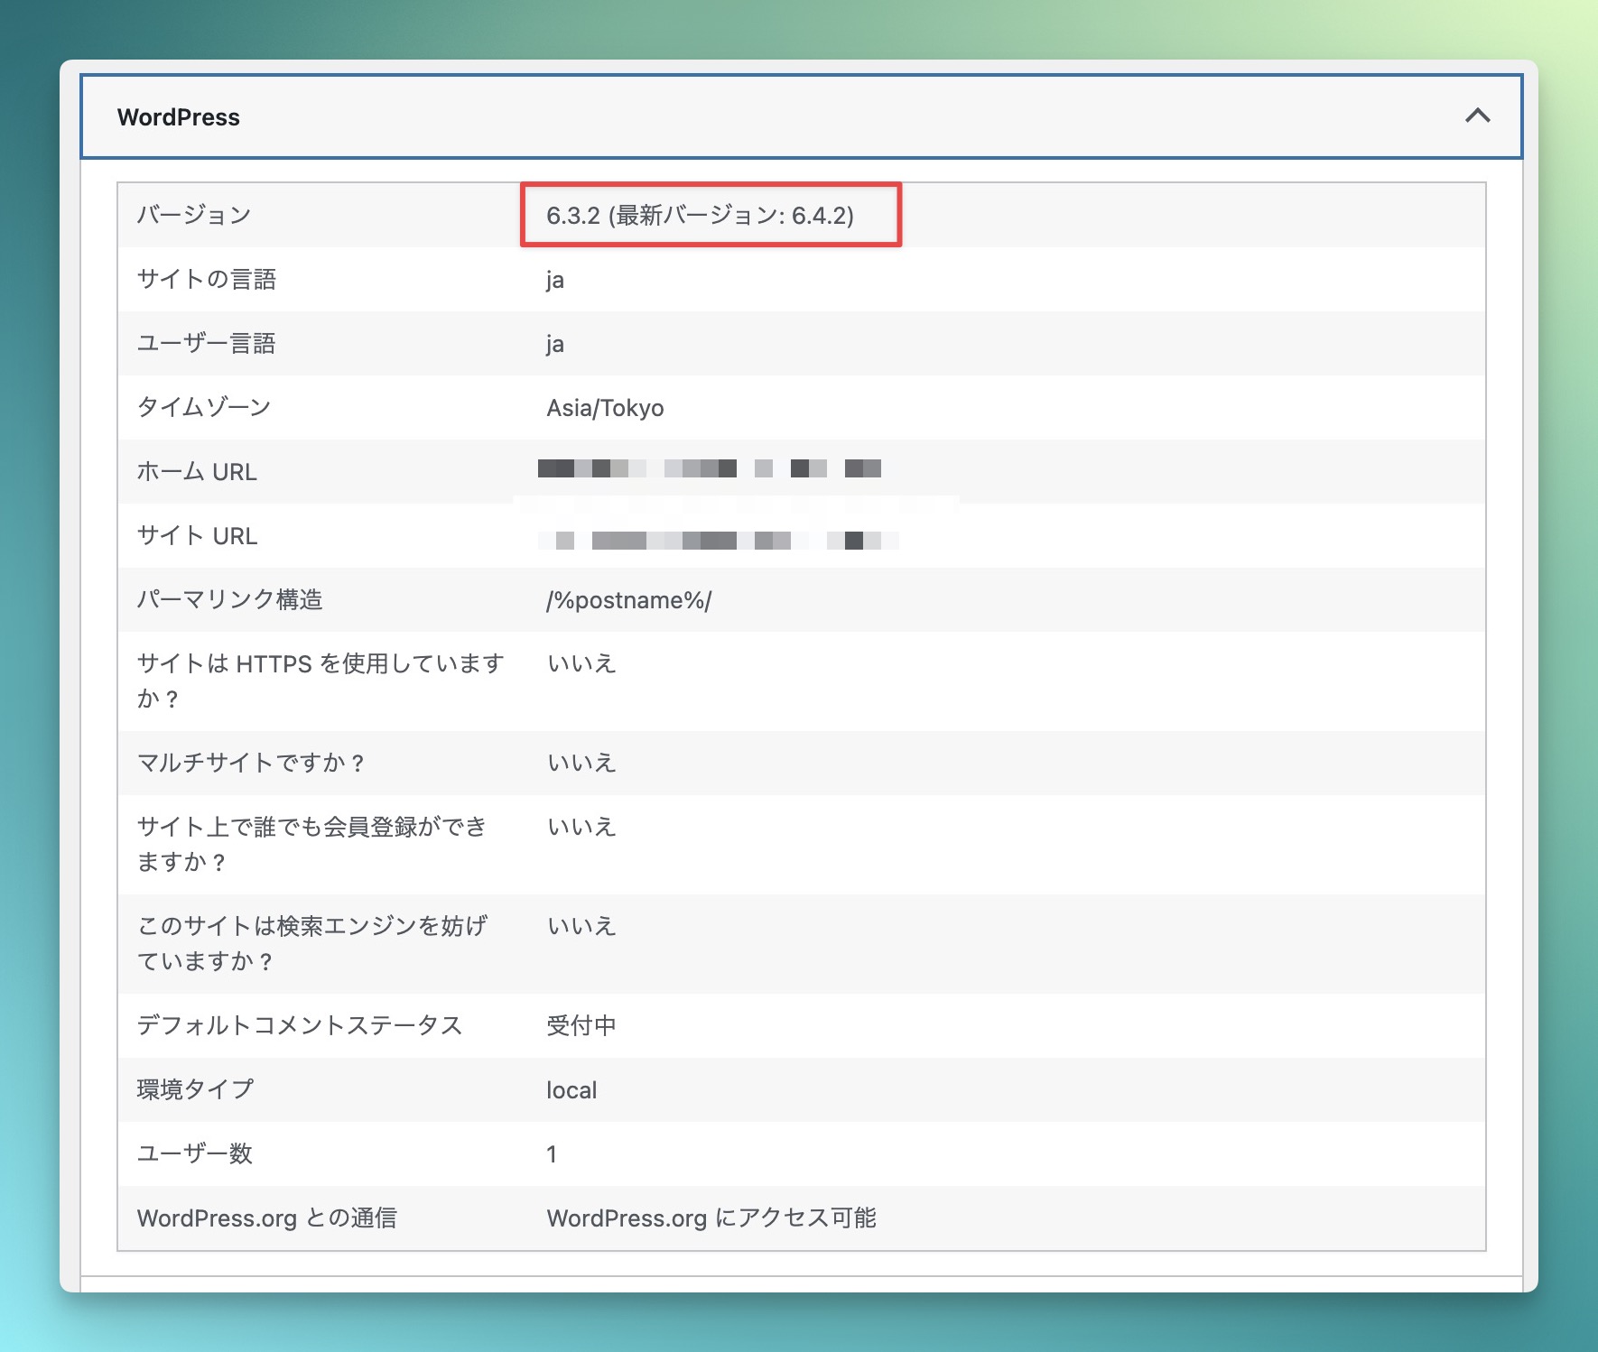Screen dimensions: 1598x1352
Task: Click the デフォルトコメントステータス label
Action: pos(300,1025)
